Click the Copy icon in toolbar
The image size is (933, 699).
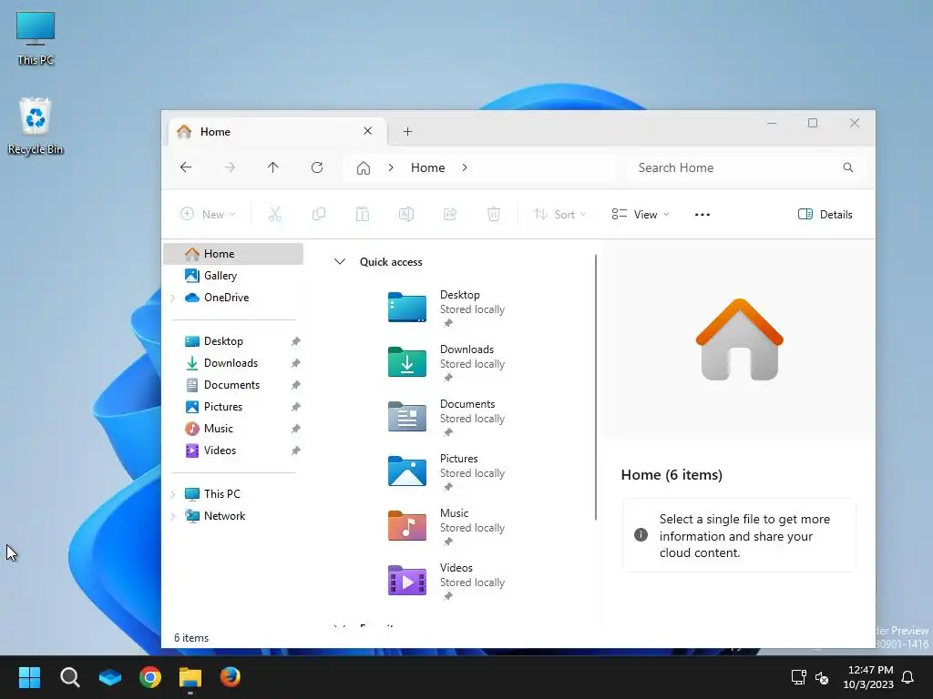point(319,214)
